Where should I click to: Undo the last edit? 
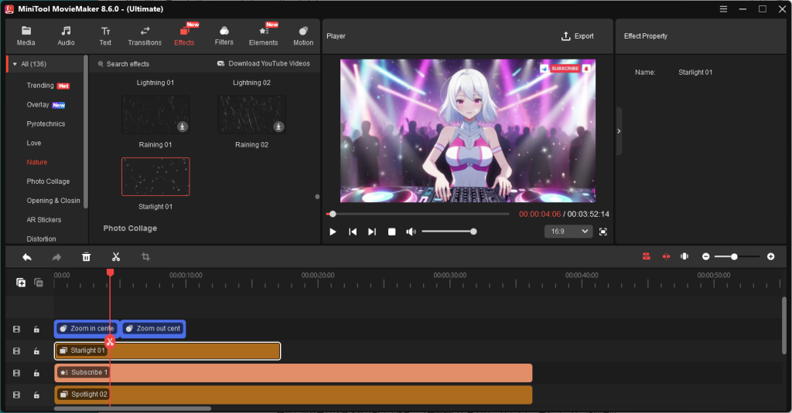[x=27, y=257]
